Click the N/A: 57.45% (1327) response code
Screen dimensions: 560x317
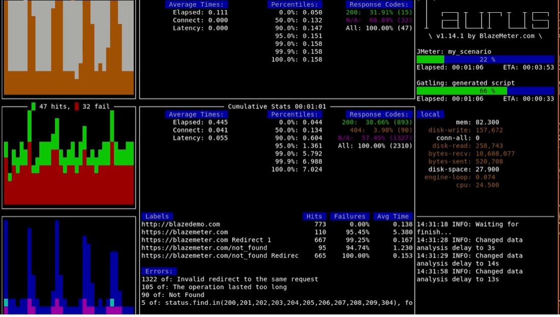[x=375, y=138]
